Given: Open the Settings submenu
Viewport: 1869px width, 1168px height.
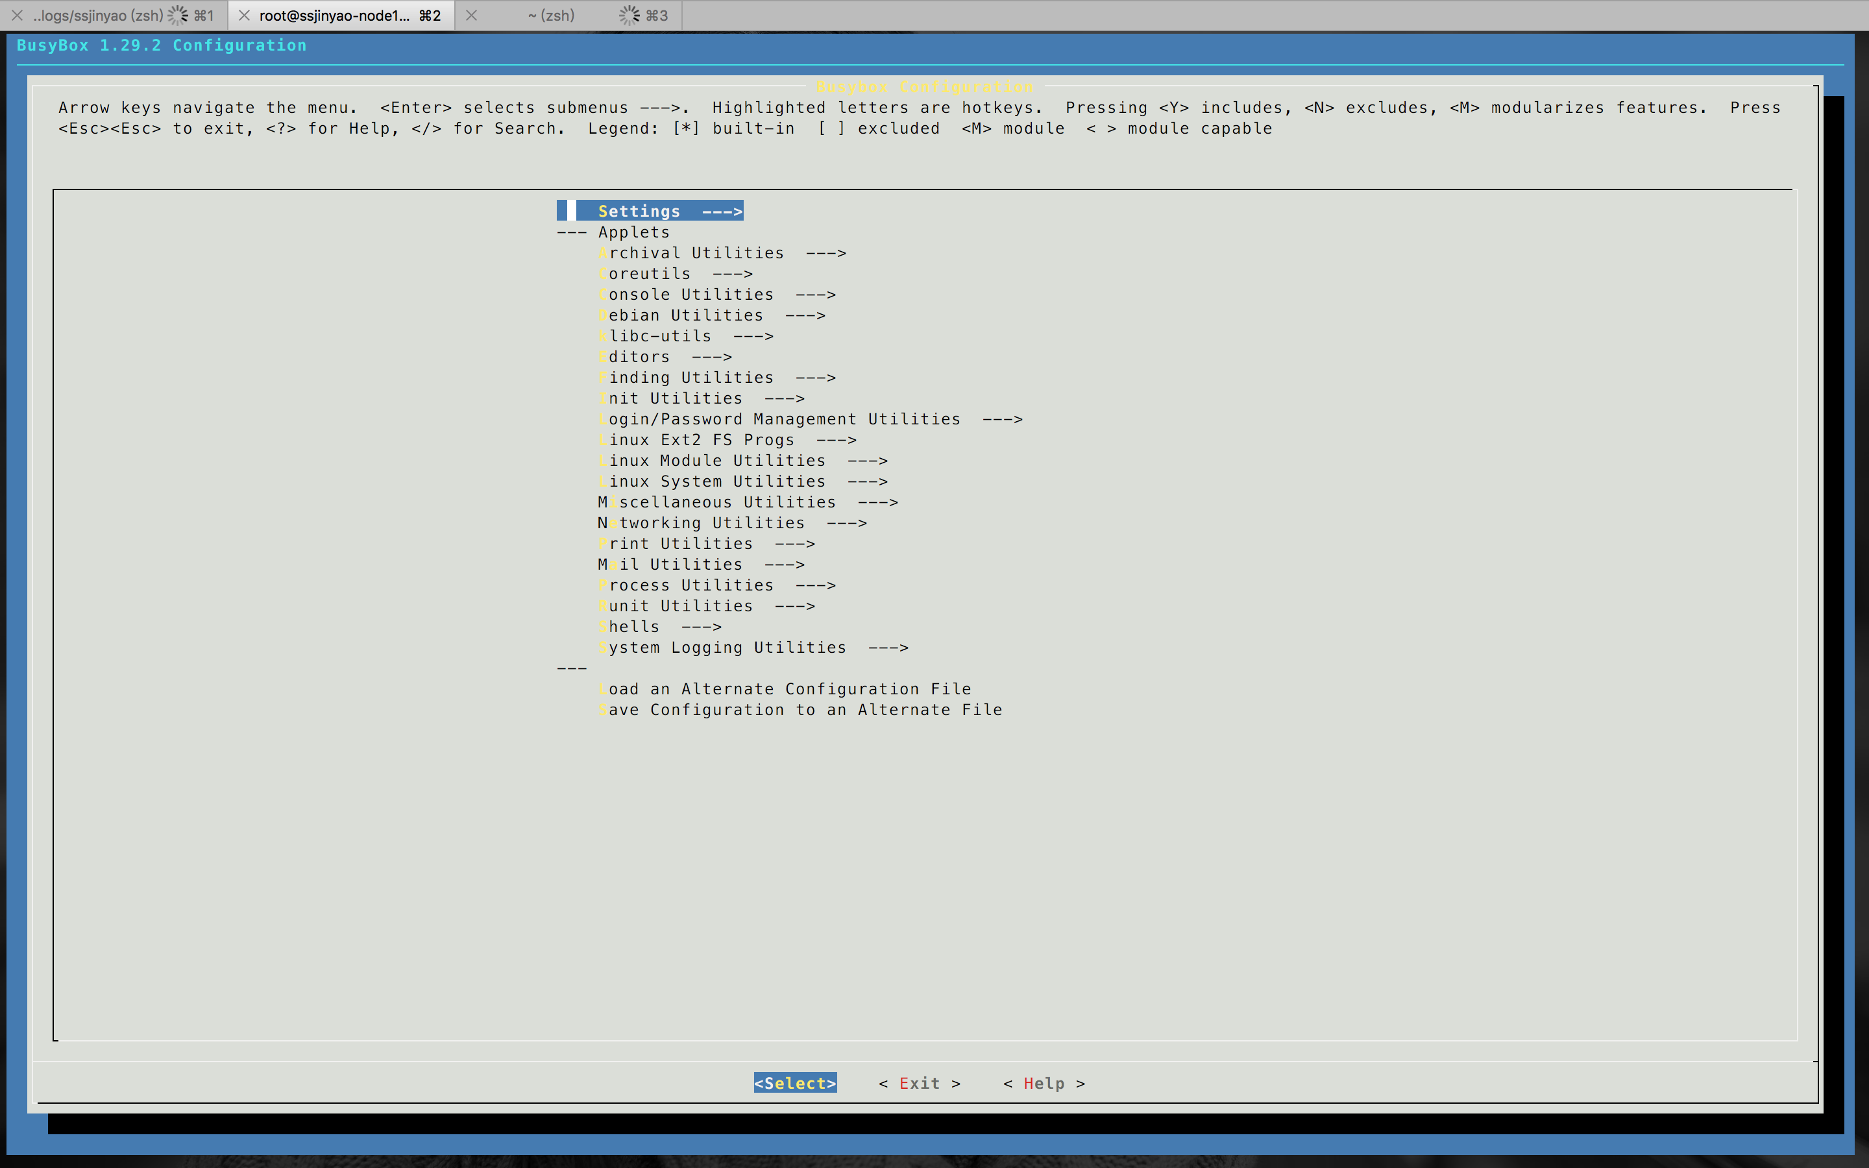Looking at the screenshot, I should point(650,211).
